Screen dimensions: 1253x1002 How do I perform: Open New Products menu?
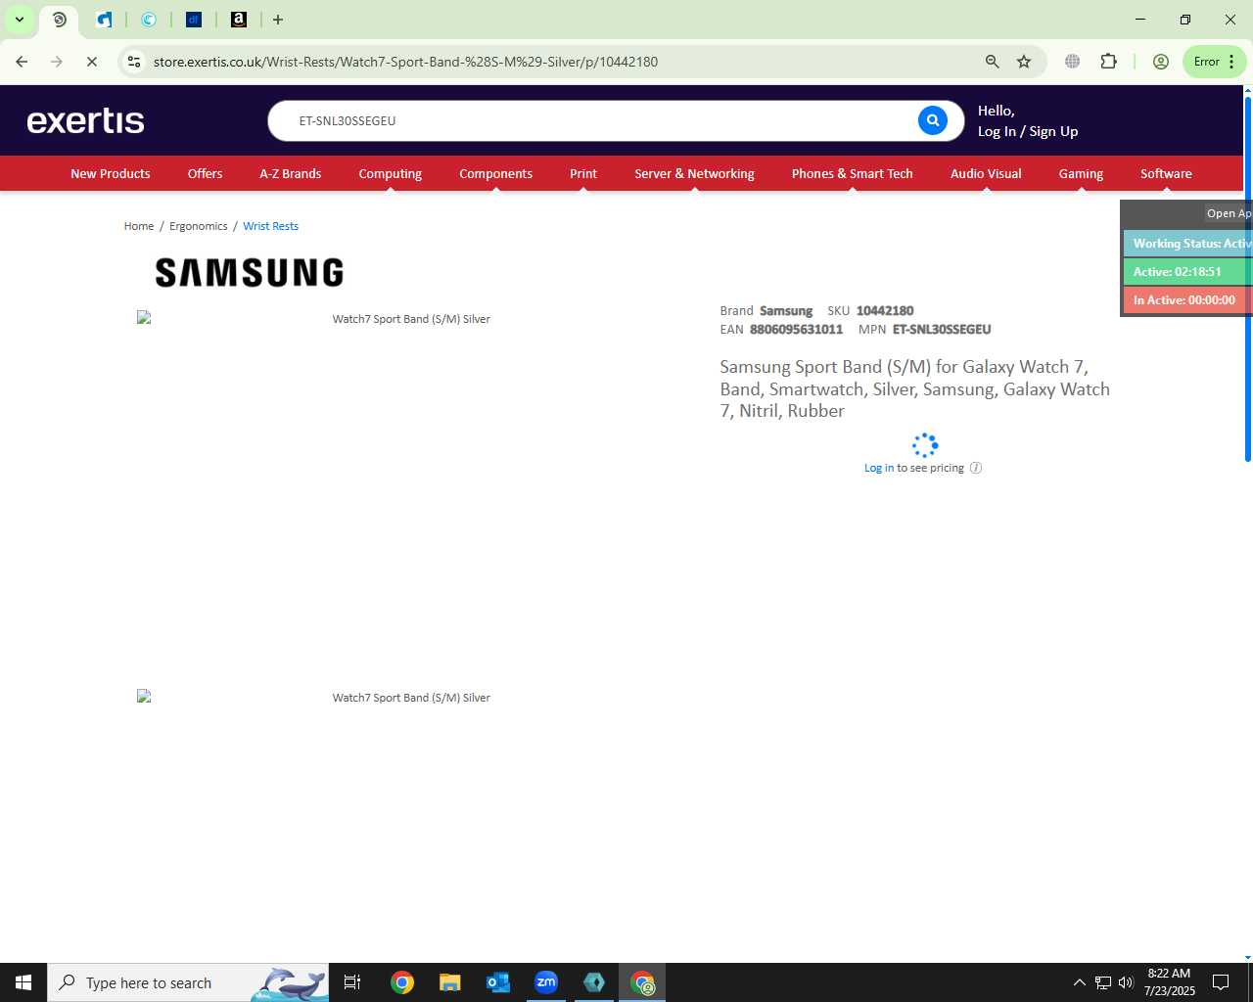pos(111,173)
